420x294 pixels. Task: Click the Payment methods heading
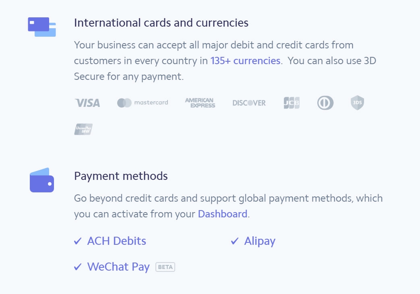pyautogui.click(x=121, y=176)
